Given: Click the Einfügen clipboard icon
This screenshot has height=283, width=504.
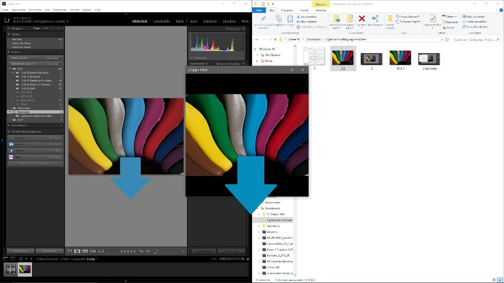Looking at the screenshot, I should click(x=290, y=20).
